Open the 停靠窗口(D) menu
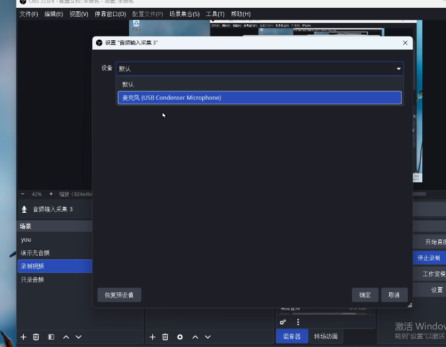This screenshot has height=347, width=446. pyautogui.click(x=110, y=14)
